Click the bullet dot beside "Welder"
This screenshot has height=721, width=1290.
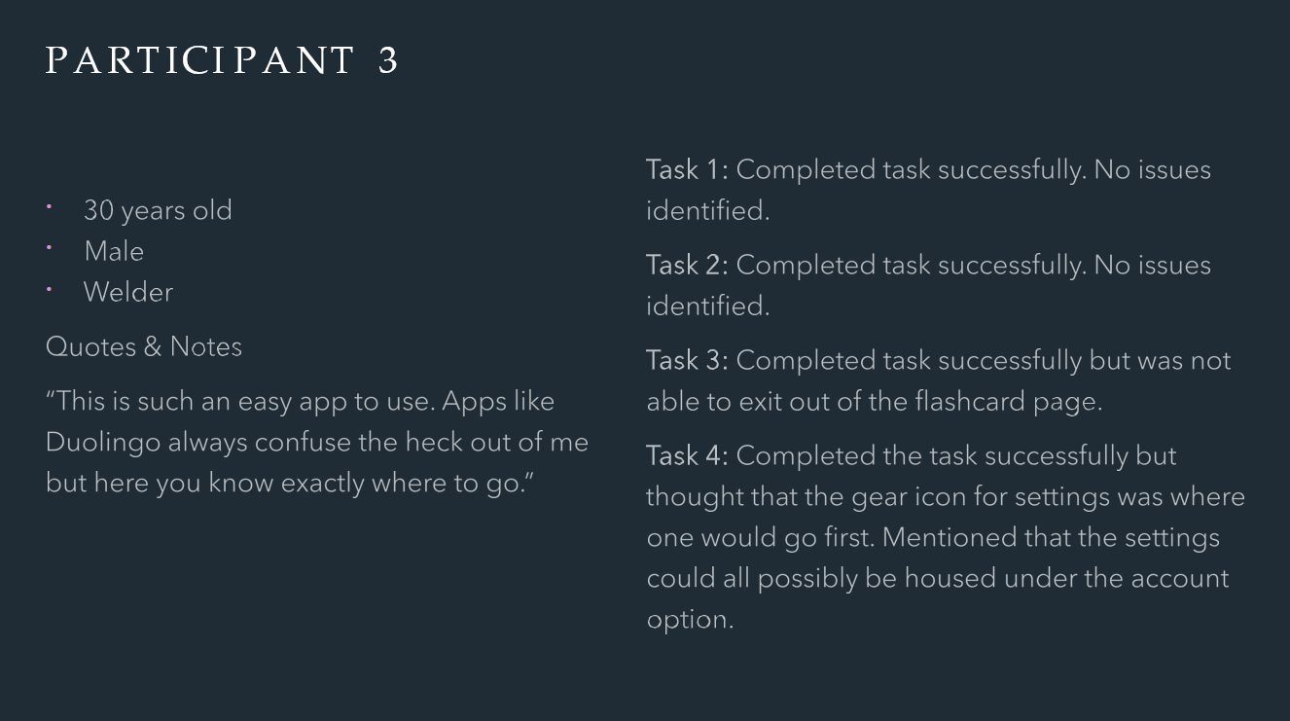point(50,288)
